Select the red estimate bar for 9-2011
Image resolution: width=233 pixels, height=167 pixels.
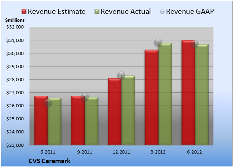click(x=78, y=120)
